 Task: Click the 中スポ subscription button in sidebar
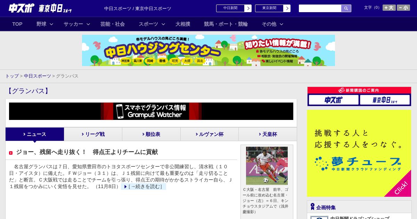pyautogui.click(x=334, y=100)
